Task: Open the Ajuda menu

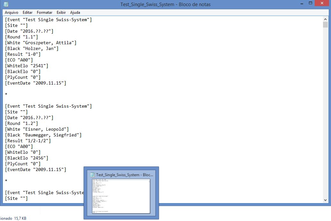Action: [75, 12]
